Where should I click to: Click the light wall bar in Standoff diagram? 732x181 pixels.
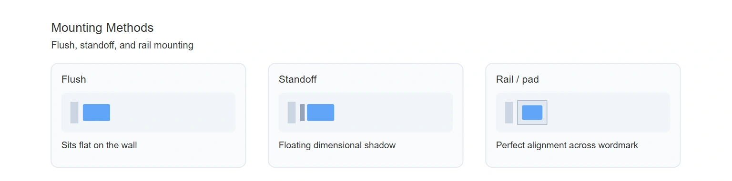click(x=292, y=113)
